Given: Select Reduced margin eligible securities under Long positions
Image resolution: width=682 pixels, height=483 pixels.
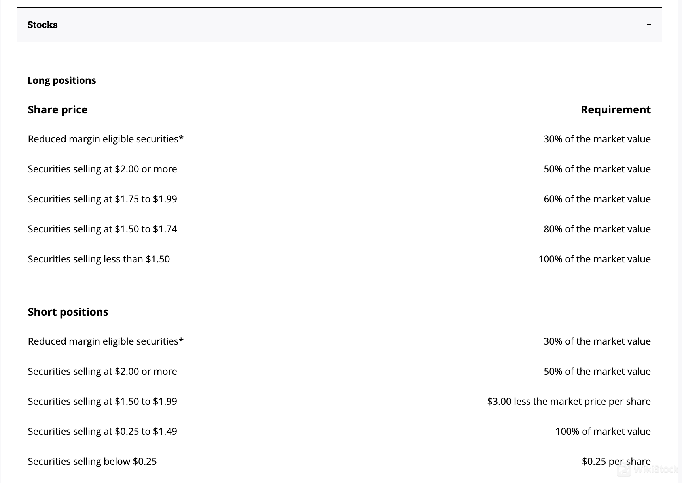Looking at the screenshot, I should click(x=106, y=139).
